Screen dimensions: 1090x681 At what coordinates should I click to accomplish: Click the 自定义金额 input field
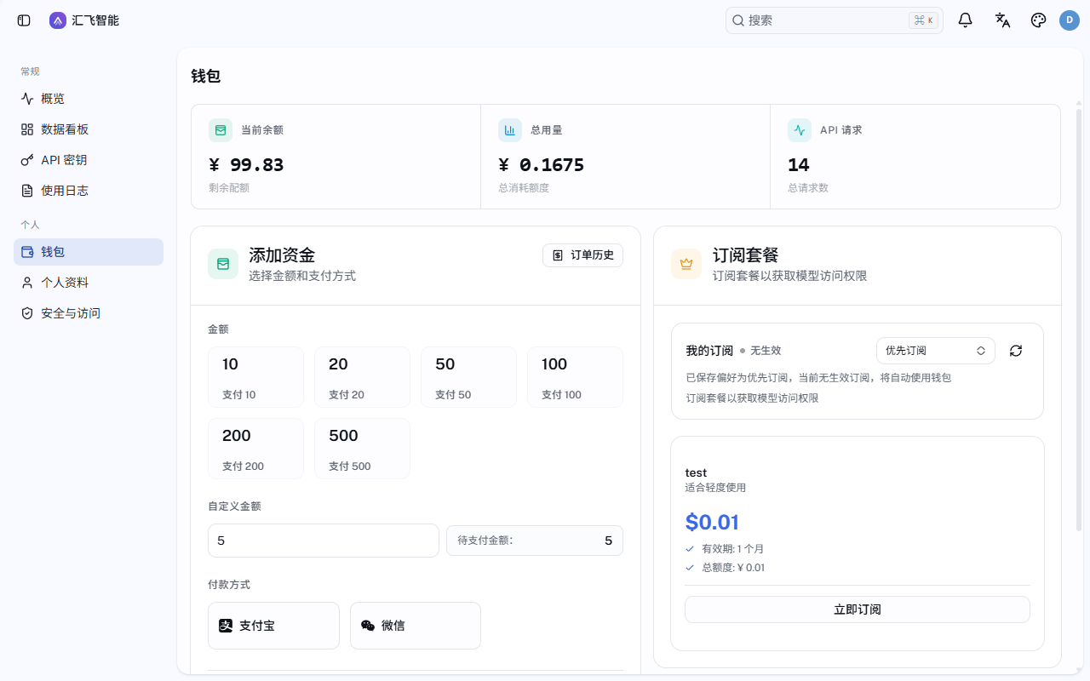click(x=324, y=541)
